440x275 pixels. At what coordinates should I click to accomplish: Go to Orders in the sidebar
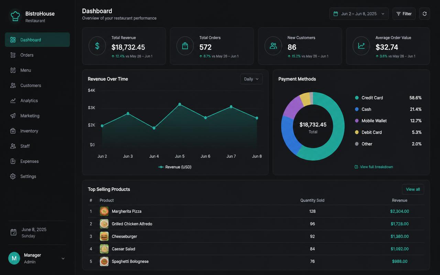37,55
